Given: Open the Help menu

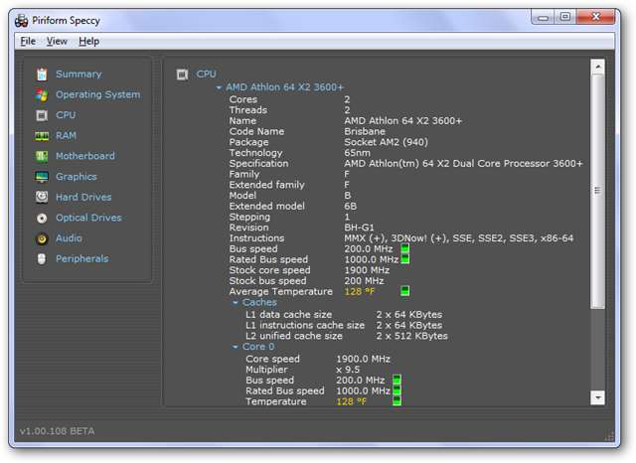Looking at the screenshot, I should coord(88,41).
